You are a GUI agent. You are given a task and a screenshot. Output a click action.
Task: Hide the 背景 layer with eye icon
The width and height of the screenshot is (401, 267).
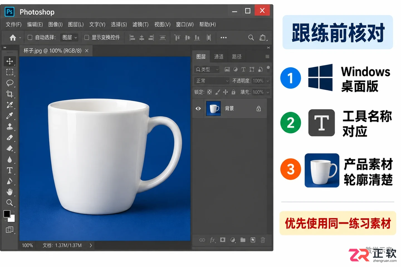[198, 108]
